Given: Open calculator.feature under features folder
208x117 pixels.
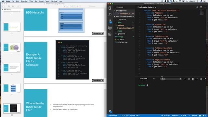Looking at the screenshot, I should point(125,28).
